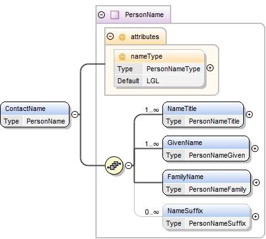Image resolution: width=266 pixels, height=239 pixels.
Task: Click the LGL default value
Action: click(153, 81)
